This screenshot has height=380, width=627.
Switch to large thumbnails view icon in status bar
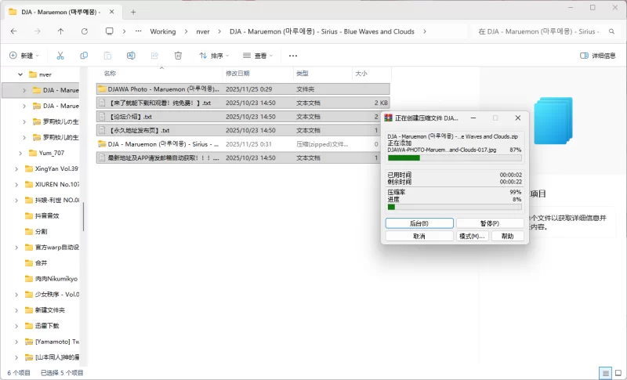pyautogui.click(x=618, y=373)
